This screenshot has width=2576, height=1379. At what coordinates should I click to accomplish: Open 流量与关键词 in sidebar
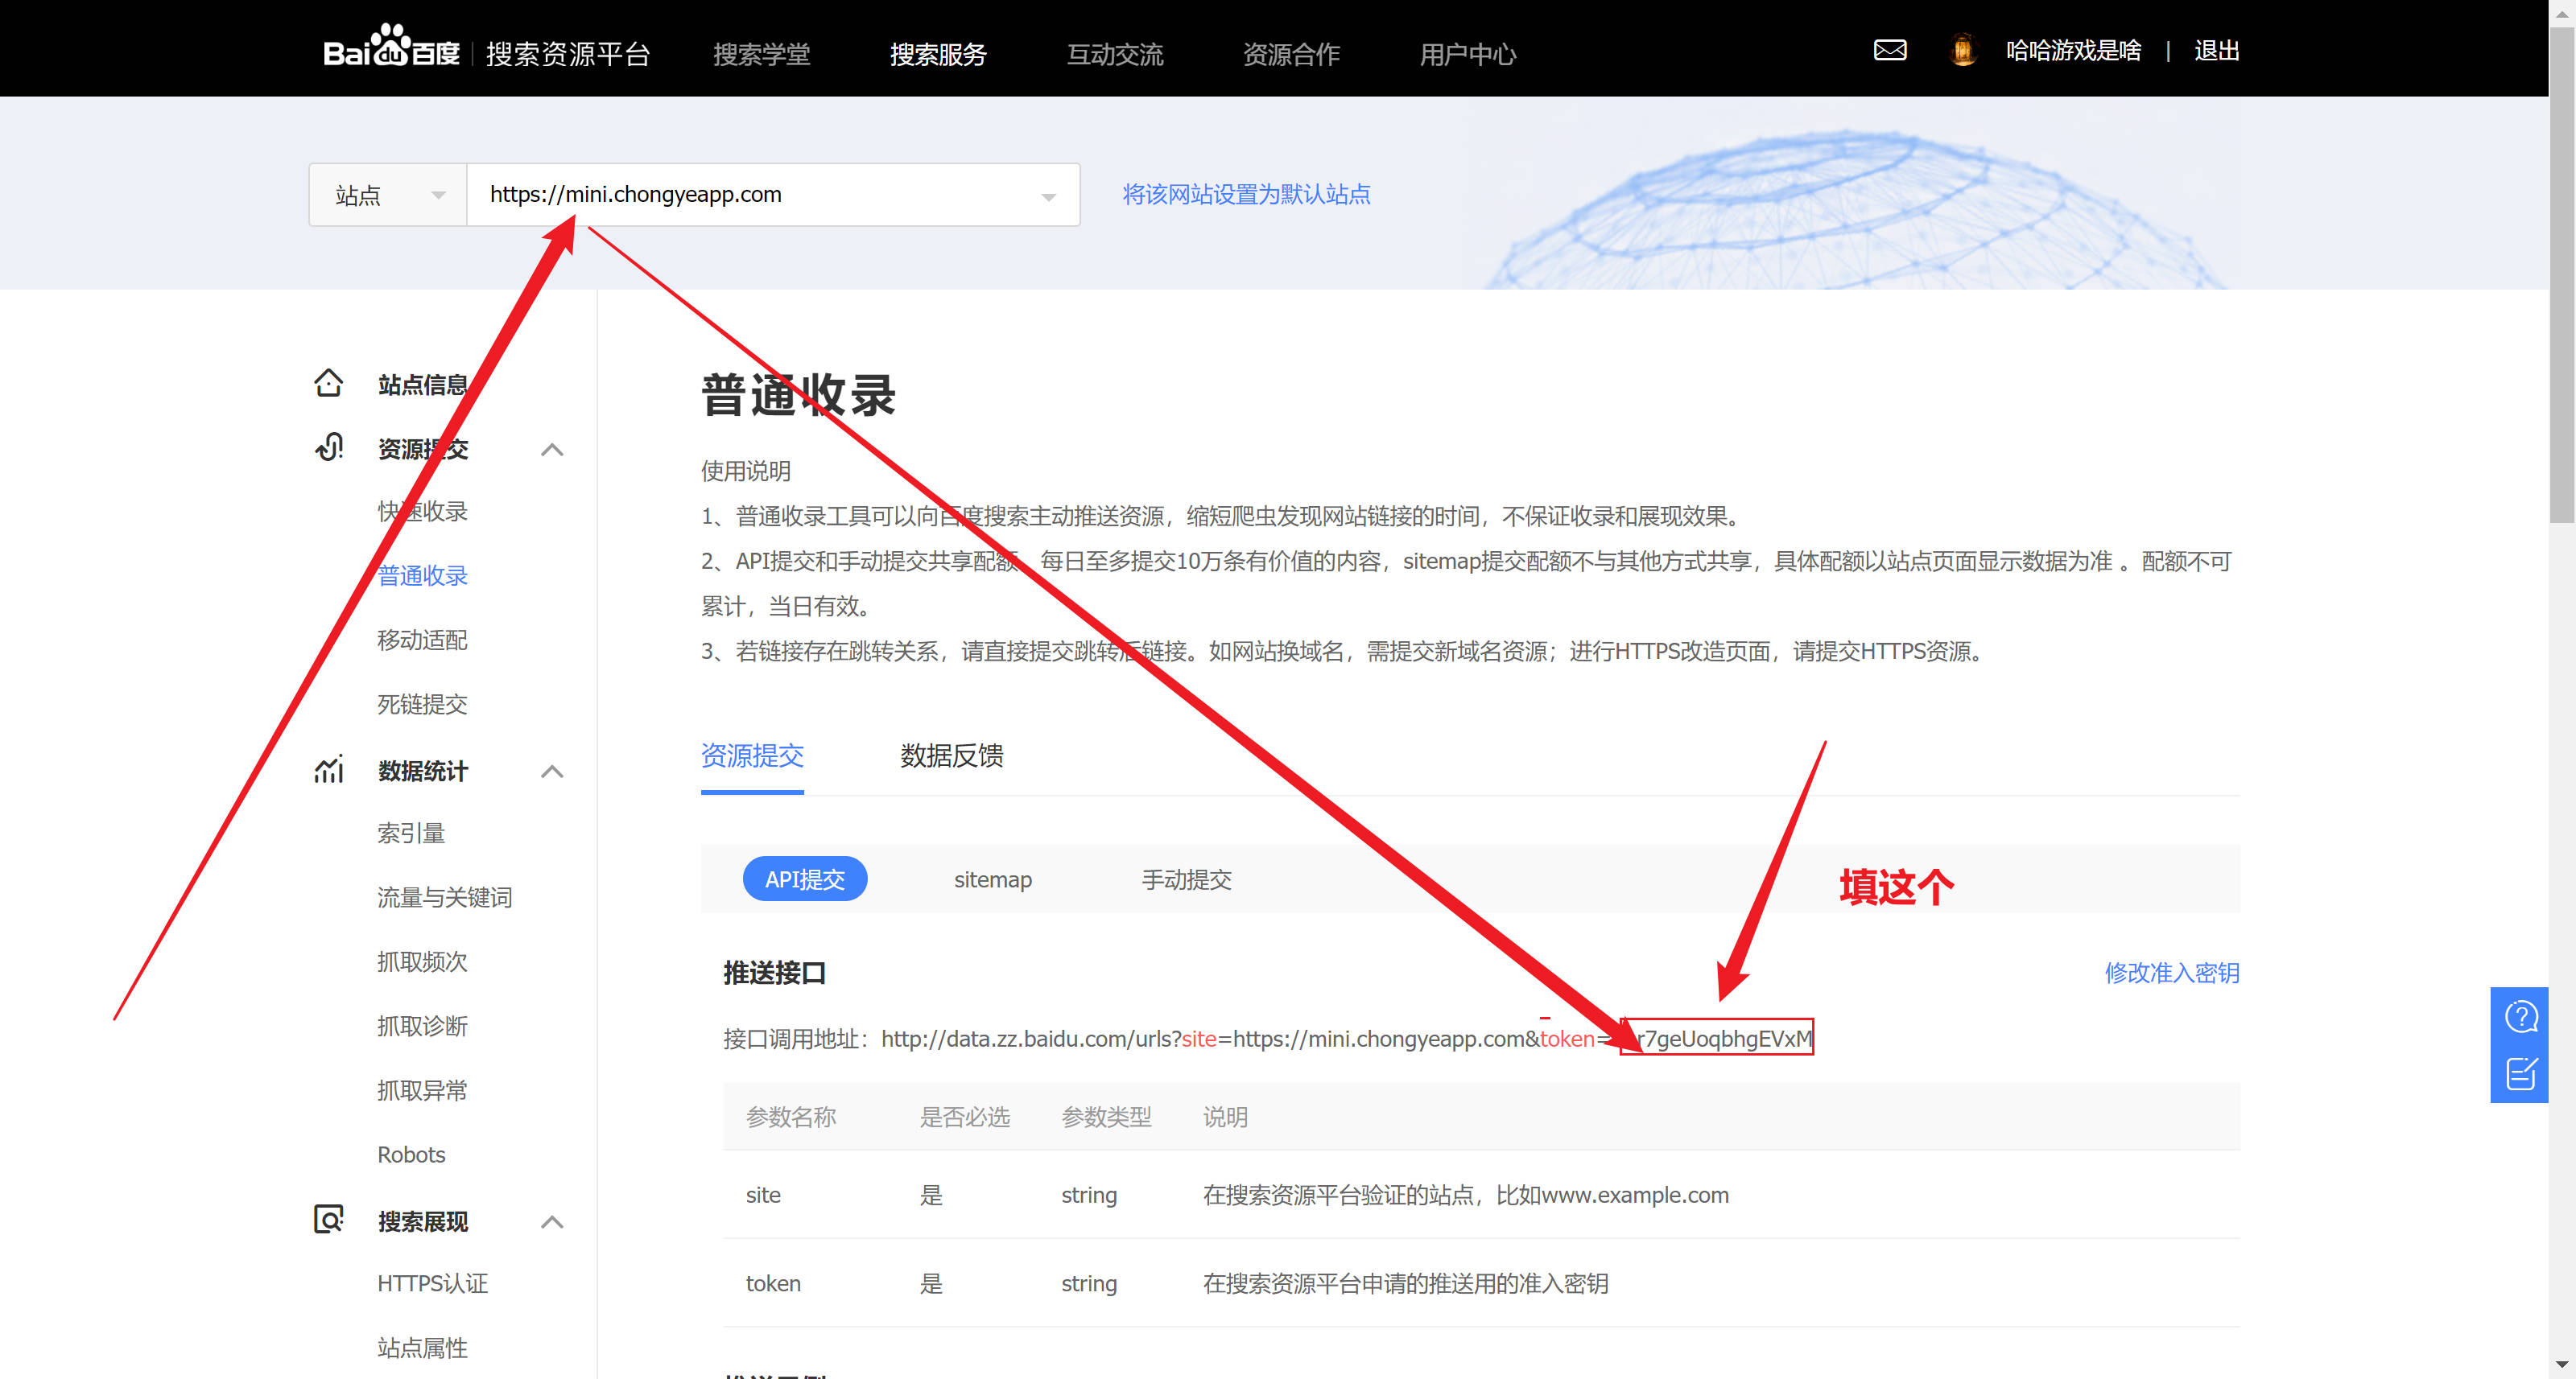444,897
